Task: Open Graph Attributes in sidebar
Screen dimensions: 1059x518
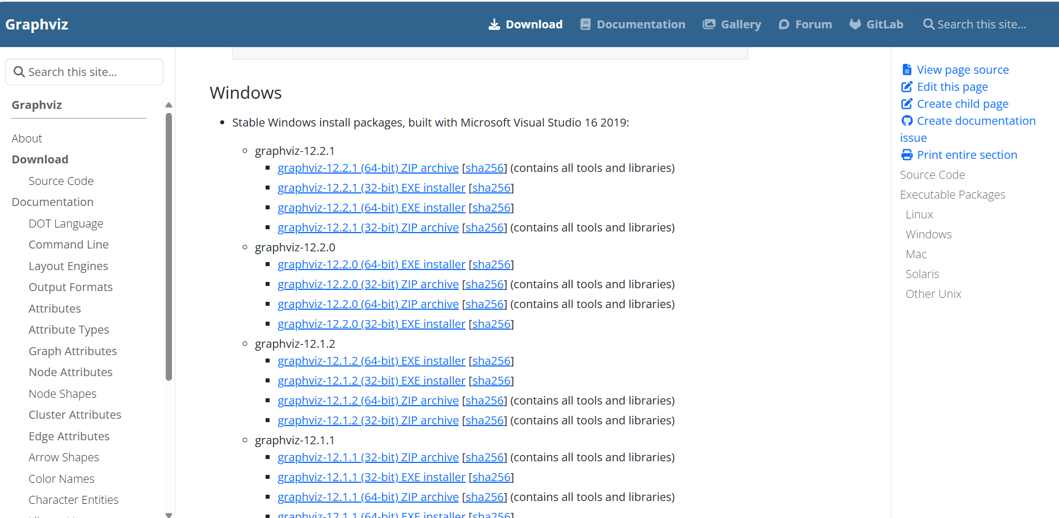Action: pyautogui.click(x=73, y=351)
